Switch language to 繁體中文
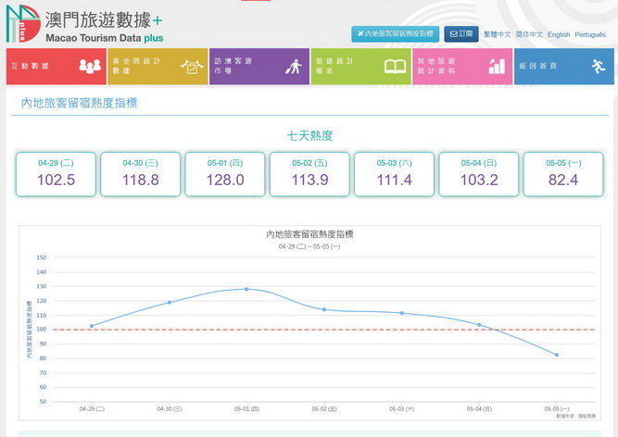 (x=497, y=34)
